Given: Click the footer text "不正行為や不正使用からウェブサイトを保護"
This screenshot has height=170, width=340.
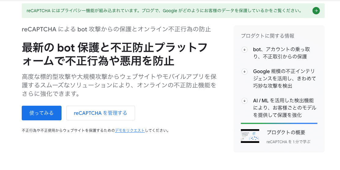Looking at the screenshot, I should [x=68, y=130].
